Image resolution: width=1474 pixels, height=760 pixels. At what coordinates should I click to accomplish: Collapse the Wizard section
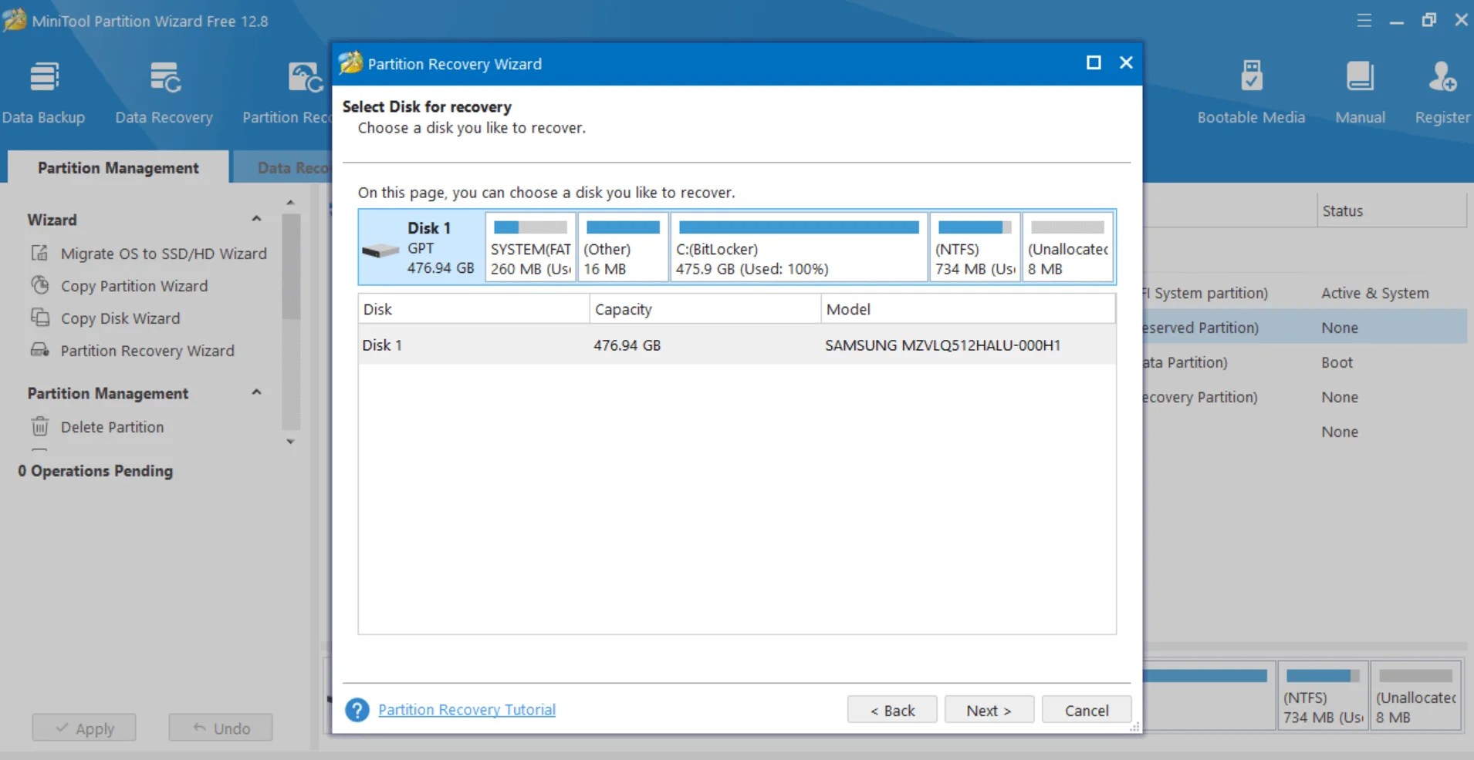255,219
